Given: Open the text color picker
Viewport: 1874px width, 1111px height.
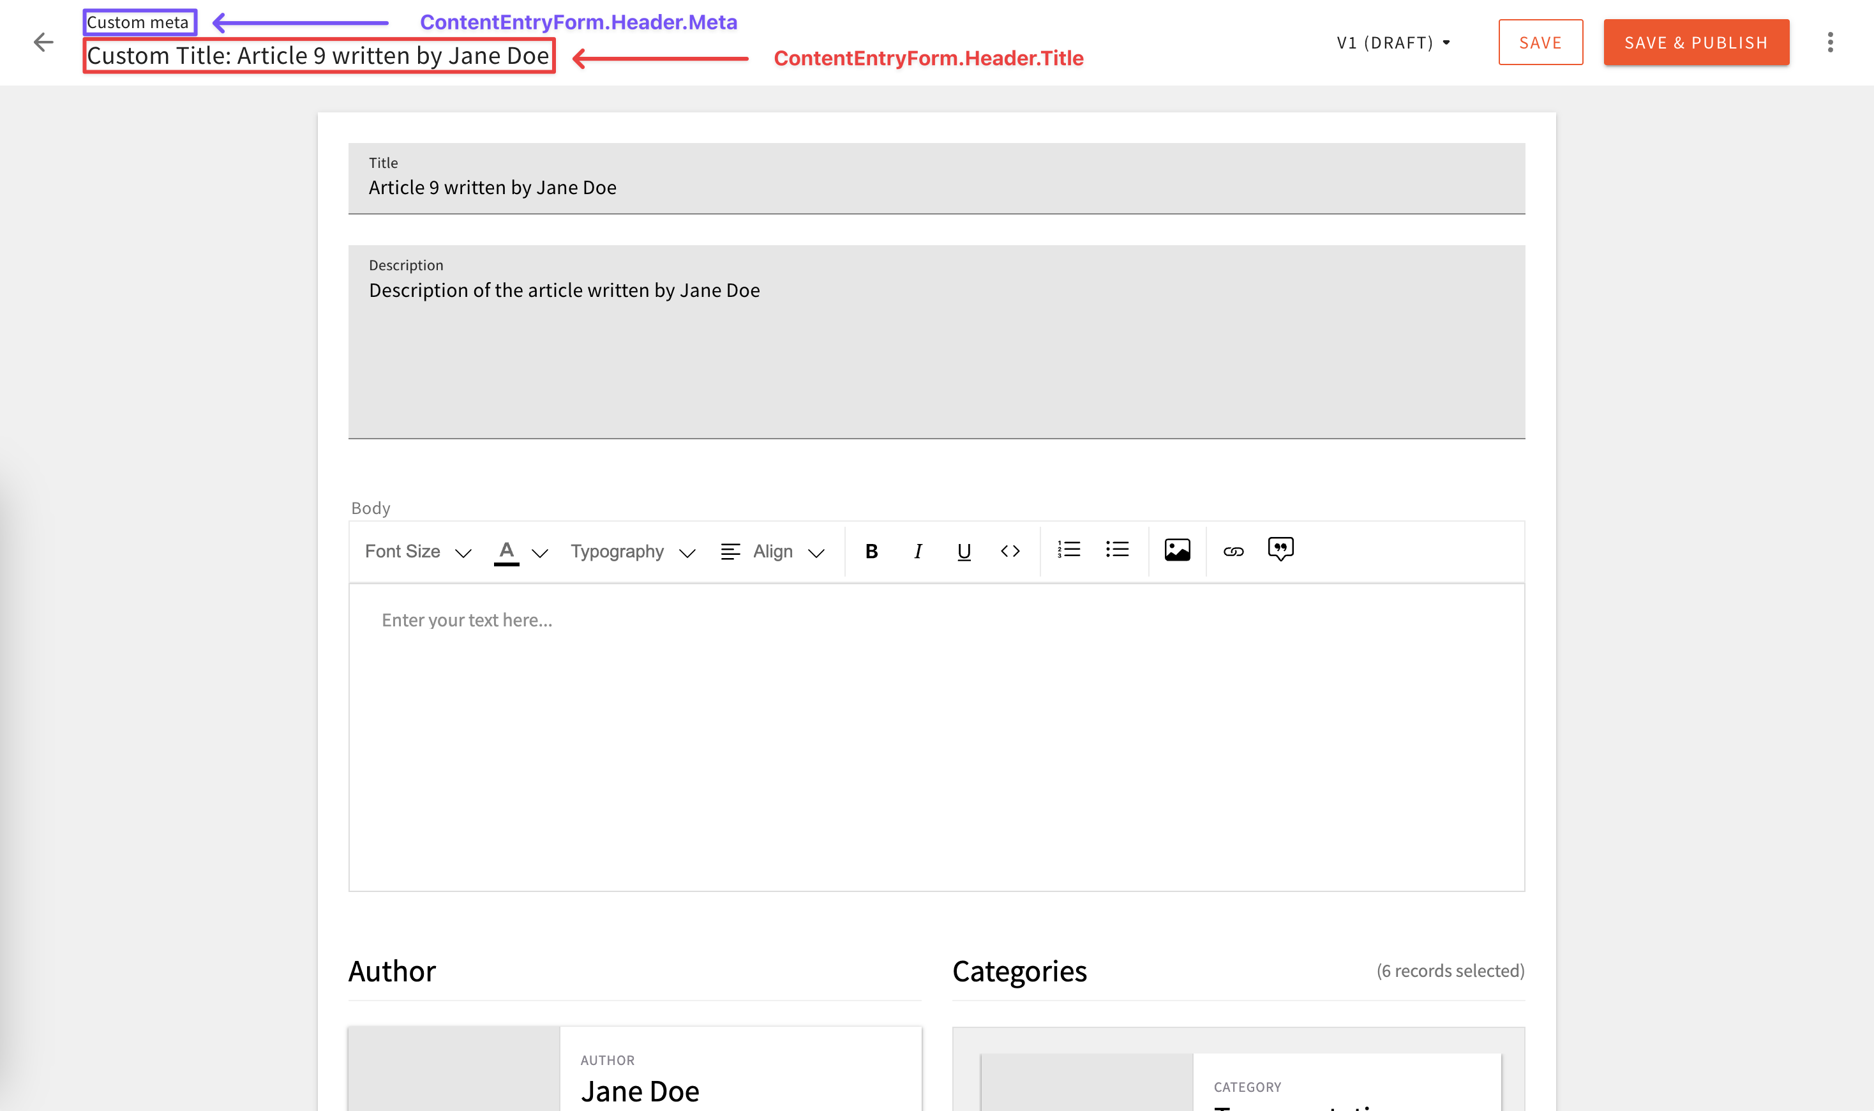Looking at the screenshot, I should tap(520, 552).
